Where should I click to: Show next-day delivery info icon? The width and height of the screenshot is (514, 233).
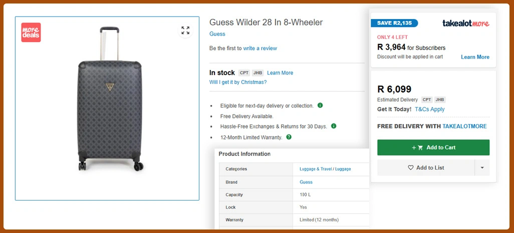tap(320, 105)
